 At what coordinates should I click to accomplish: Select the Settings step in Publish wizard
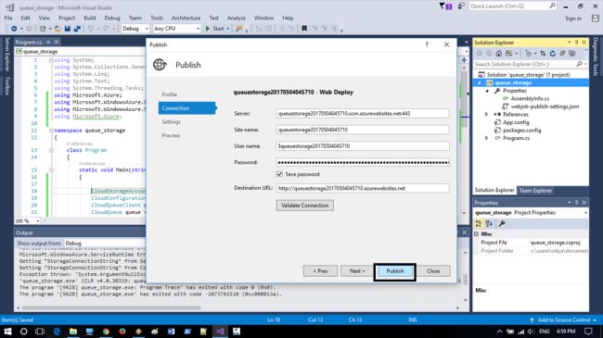coord(171,121)
